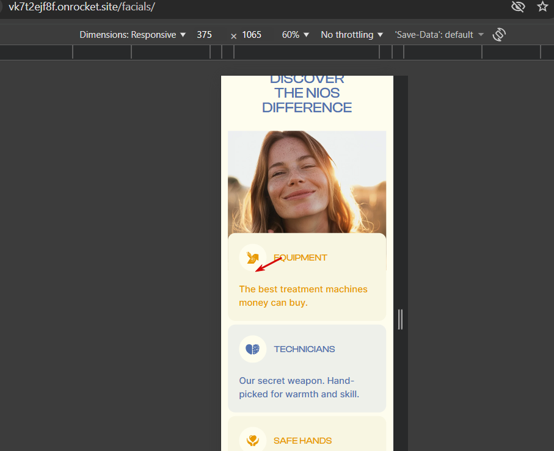Click the Safe Hands card's icon
554x451 pixels.
click(x=252, y=440)
